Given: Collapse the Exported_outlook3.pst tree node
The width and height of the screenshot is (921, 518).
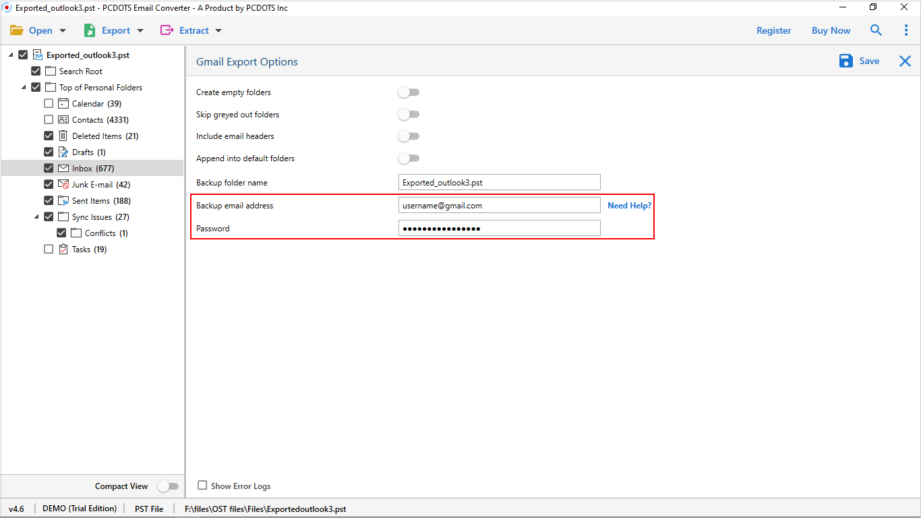Looking at the screenshot, I should 10,55.
